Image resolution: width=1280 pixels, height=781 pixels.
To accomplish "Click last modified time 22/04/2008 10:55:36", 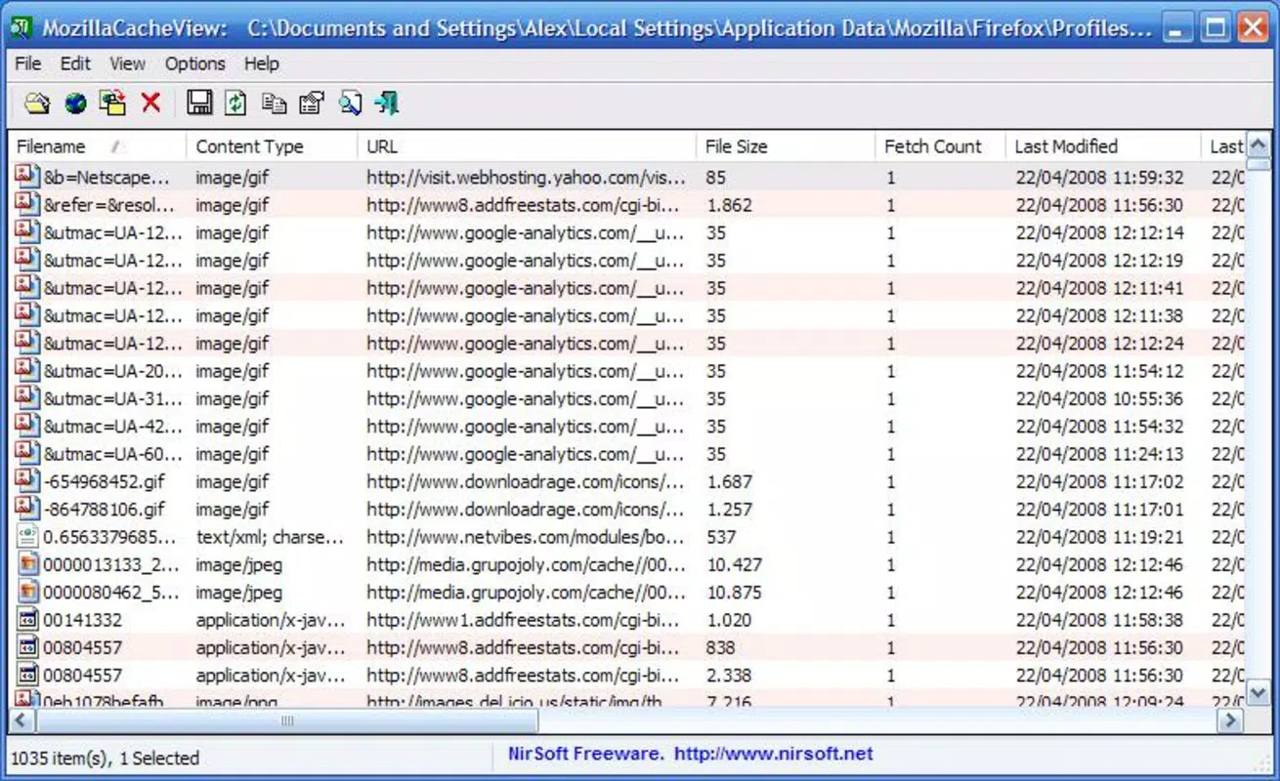I will pyautogui.click(x=1099, y=398).
